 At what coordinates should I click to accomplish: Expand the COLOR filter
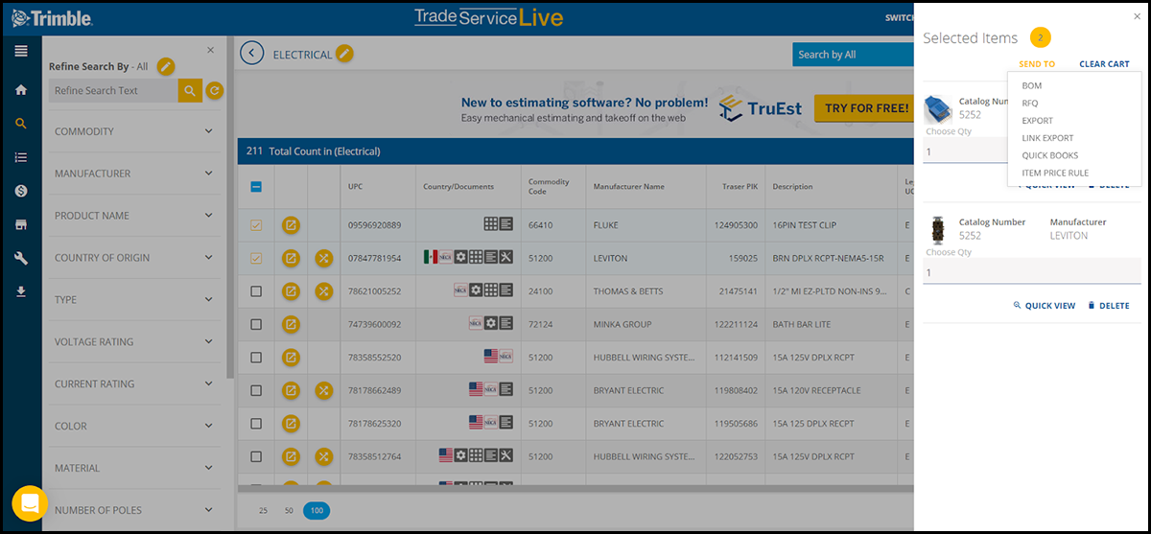pyautogui.click(x=134, y=427)
